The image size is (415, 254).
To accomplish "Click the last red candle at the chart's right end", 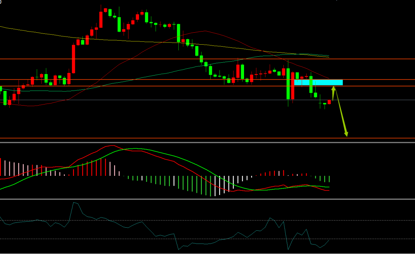I will coord(329,102).
